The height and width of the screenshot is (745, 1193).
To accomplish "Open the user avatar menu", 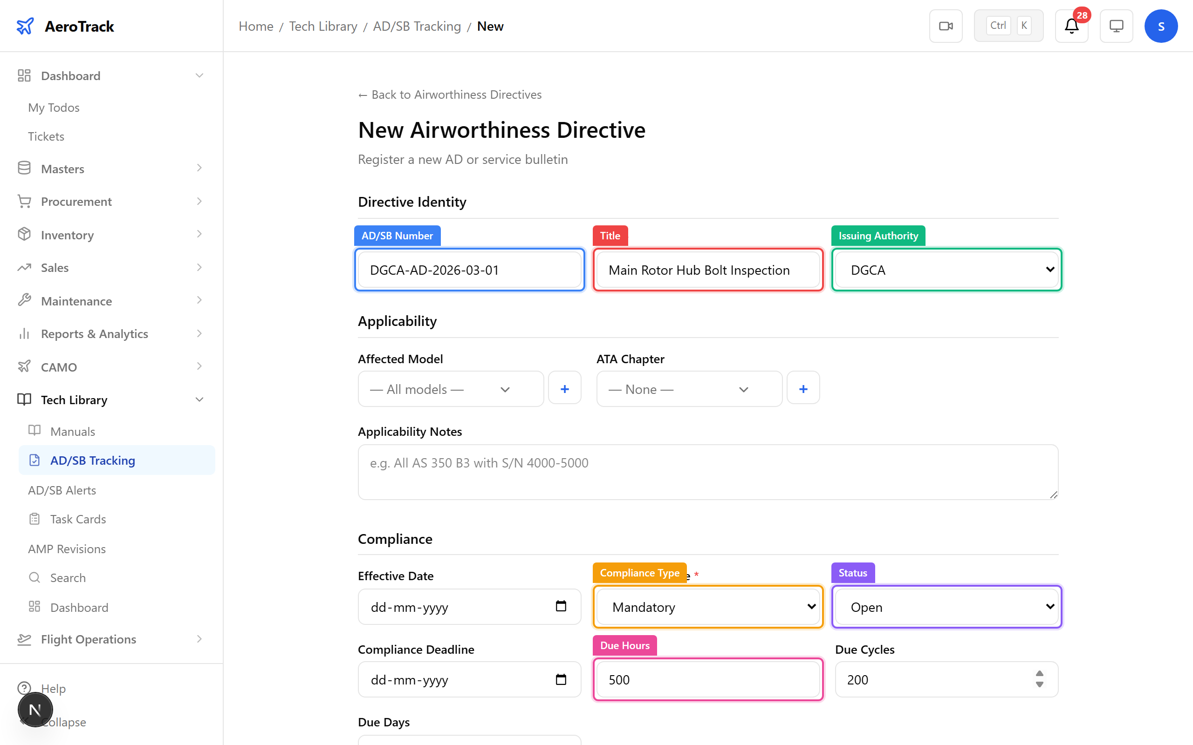I will (1161, 26).
